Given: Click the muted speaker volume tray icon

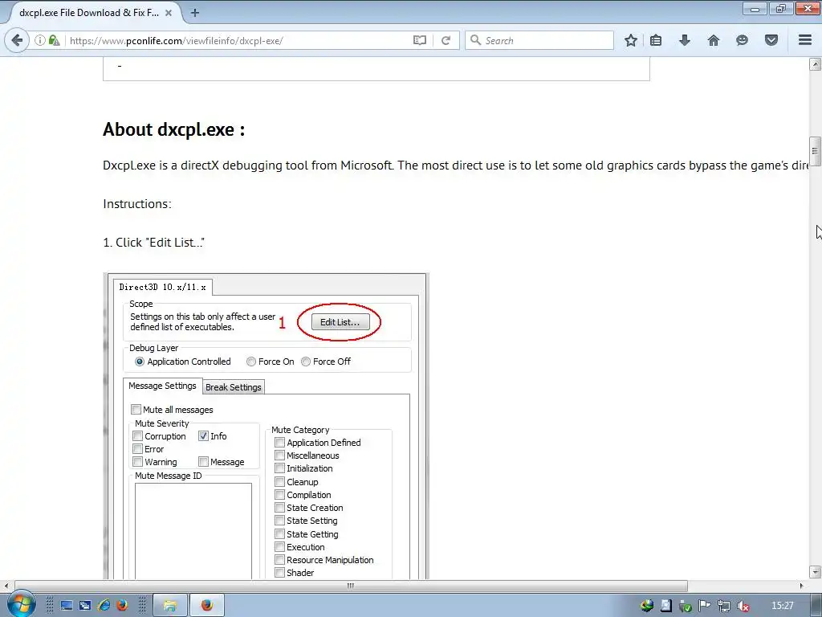Looking at the screenshot, I should (x=743, y=606).
